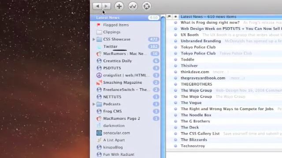Open article 'What is Frog doing right now?'
The image size is (282, 158).
210,22
